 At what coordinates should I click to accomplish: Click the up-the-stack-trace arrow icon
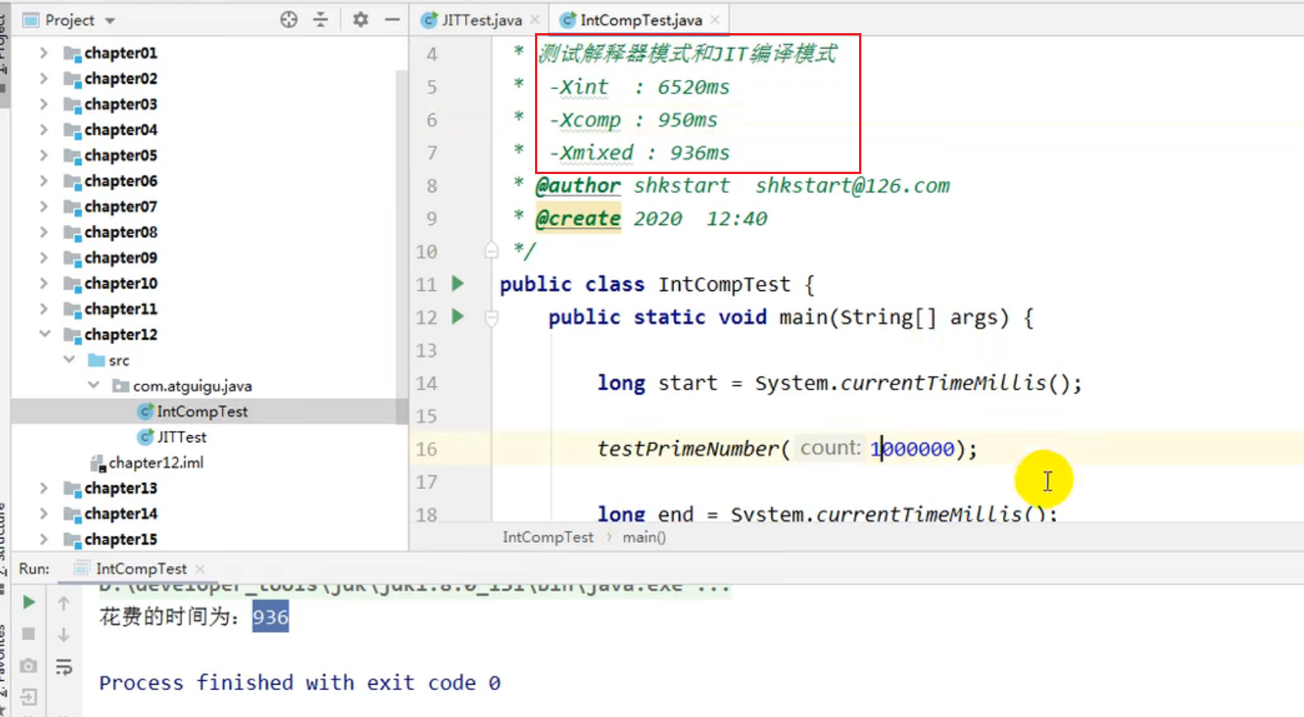coord(64,603)
